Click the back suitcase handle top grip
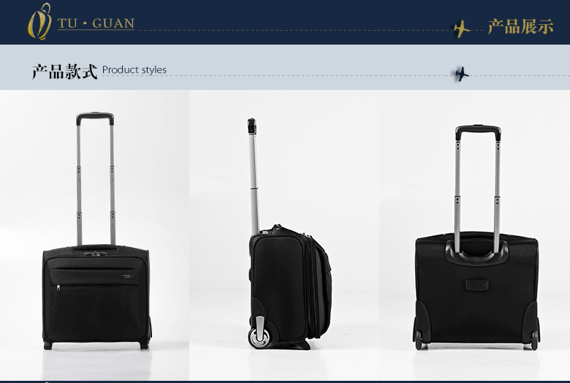 point(478,132)
